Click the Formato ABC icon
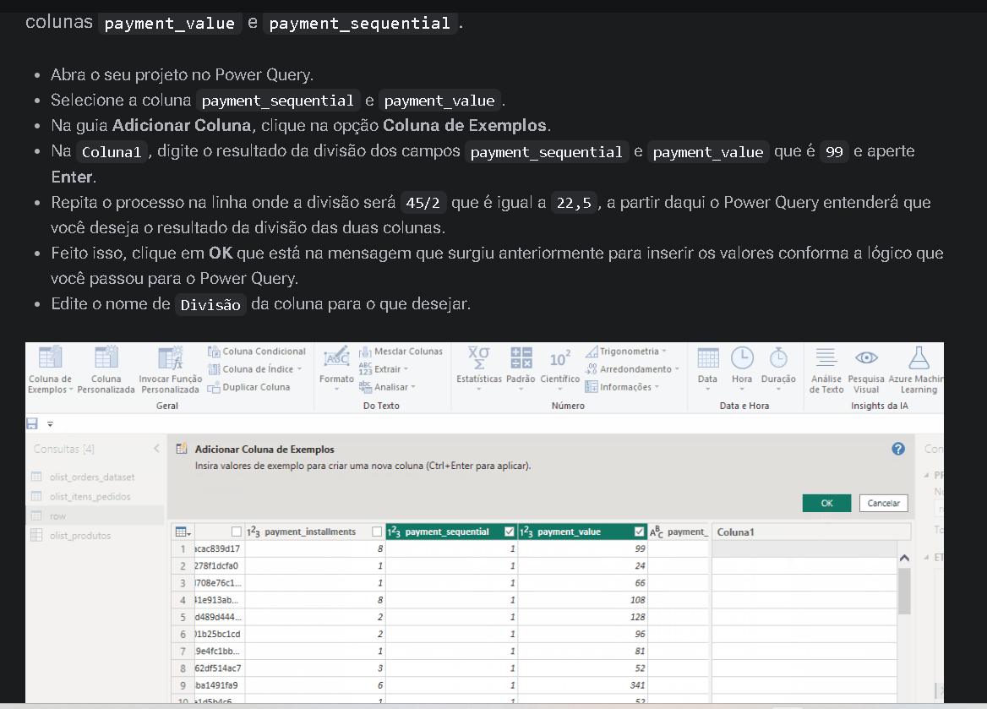 pos(337,357)
